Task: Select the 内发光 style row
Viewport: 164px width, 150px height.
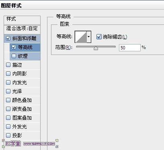Action: [22, 83]
